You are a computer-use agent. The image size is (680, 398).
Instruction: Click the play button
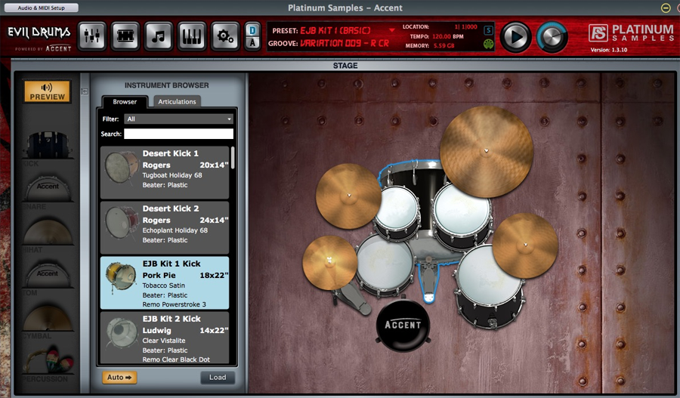[516, 37]
